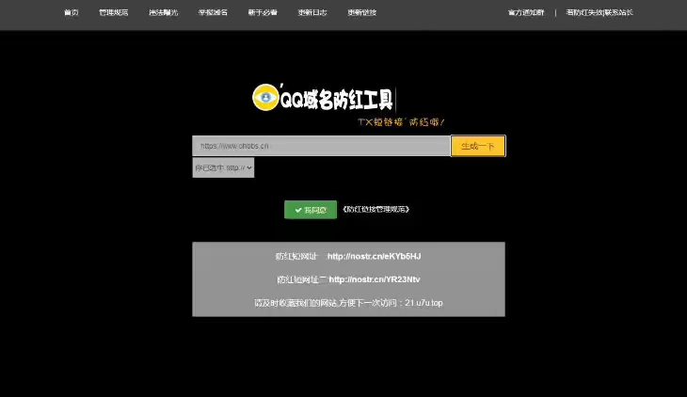
Task: Go to the 违法曝光 page
Action: [x=163, y=13]
